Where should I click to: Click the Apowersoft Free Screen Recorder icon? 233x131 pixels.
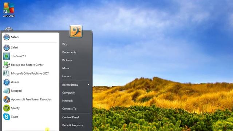click(7, 99)
